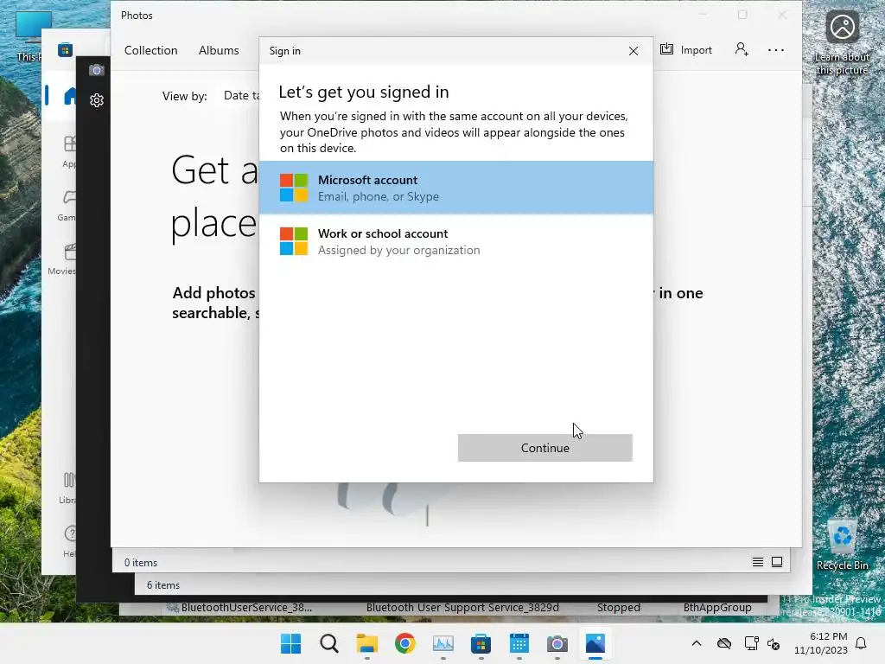Click the OneDrive cloud tray icon
The width and height of the screenshot is (885, 664).
coord(724,643)
